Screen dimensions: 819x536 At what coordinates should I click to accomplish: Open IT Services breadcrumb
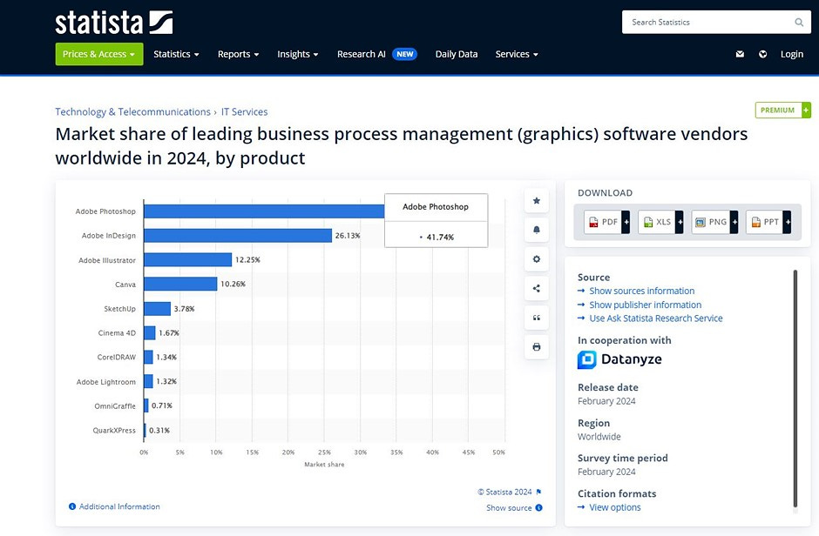click(x=245, y=111)
